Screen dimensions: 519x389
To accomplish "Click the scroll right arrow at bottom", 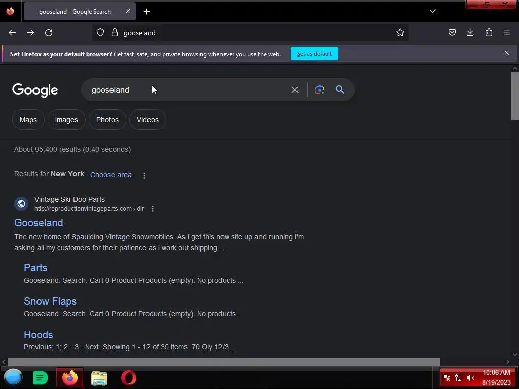I will coord(508,362).
